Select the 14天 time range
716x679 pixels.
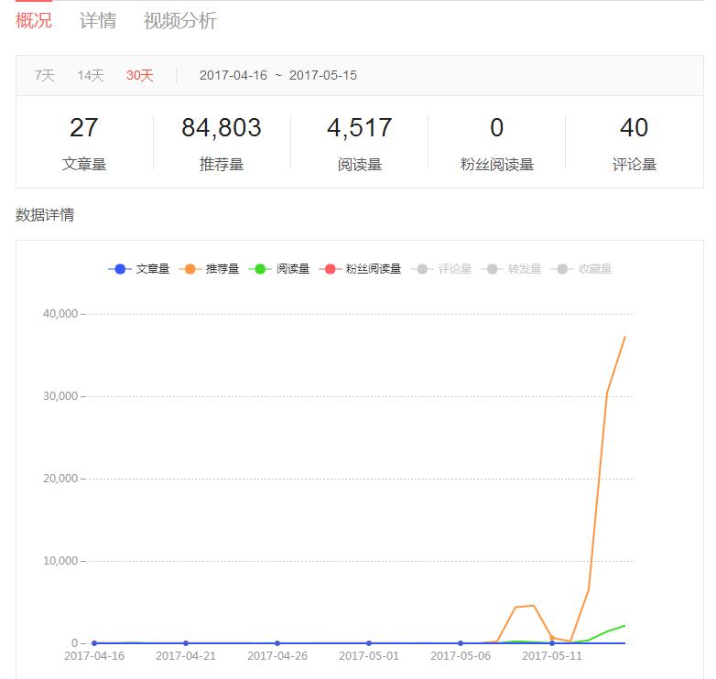coord(91,75)
